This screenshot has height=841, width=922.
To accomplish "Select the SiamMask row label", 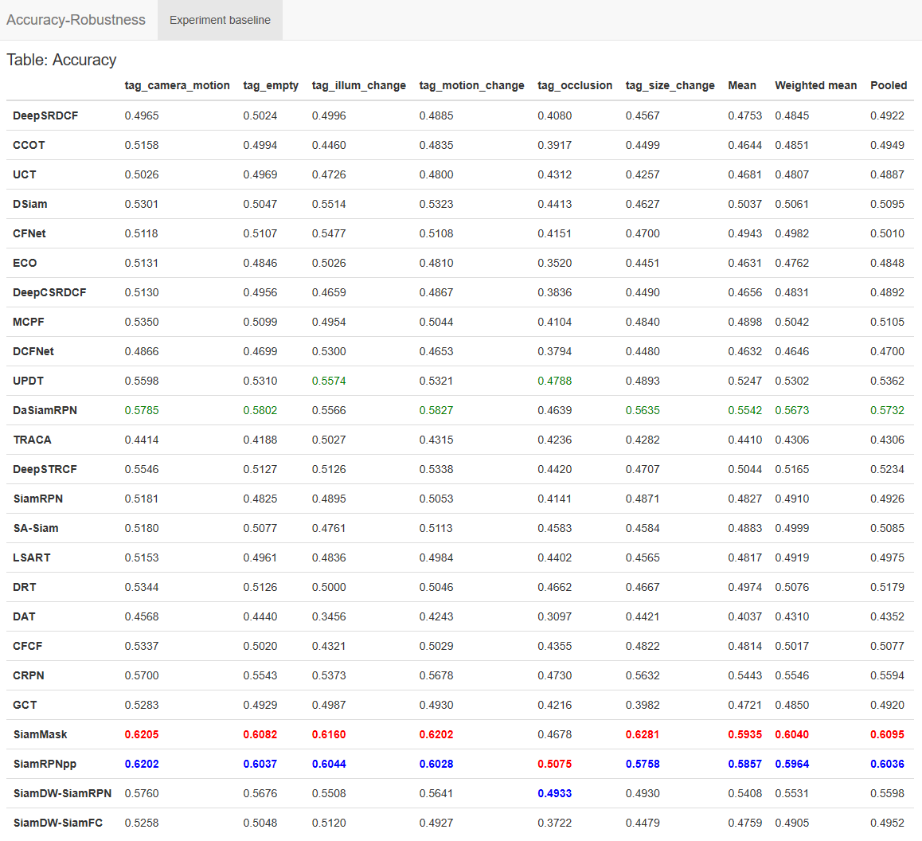I will (x=40, y=734).
